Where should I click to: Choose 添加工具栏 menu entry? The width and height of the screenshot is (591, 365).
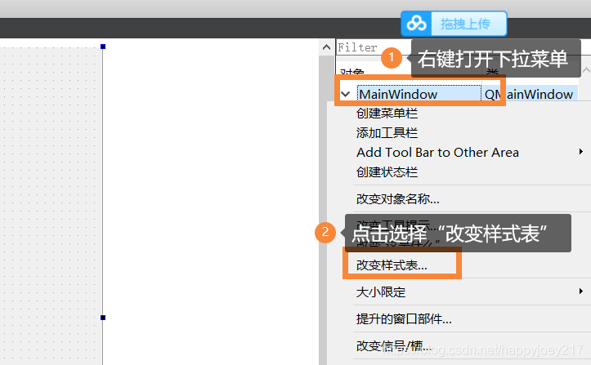click(x=387, y=133)
